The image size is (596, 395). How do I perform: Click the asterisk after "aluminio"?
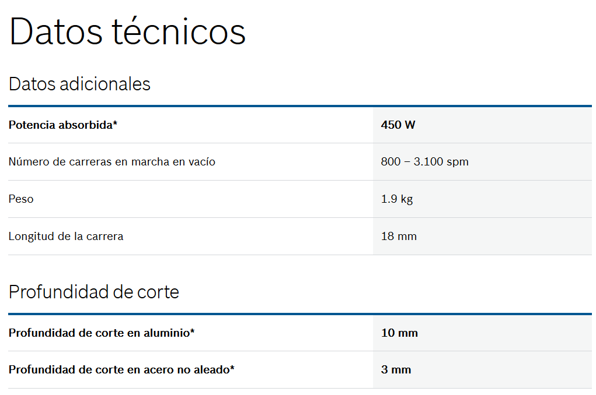click(x=193, y=332)
